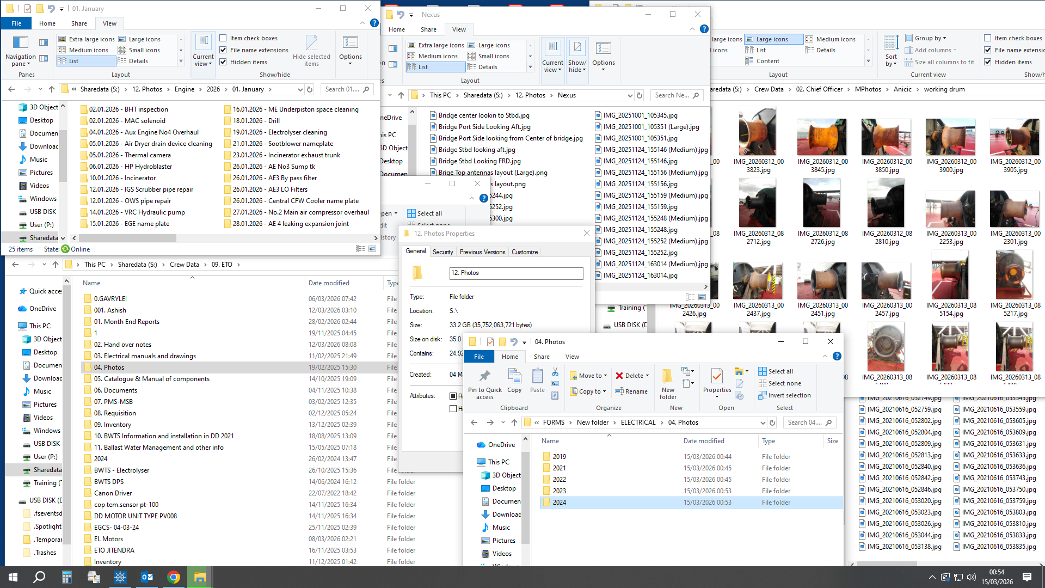Open Properties in 04. Photos ribbon

717,383
